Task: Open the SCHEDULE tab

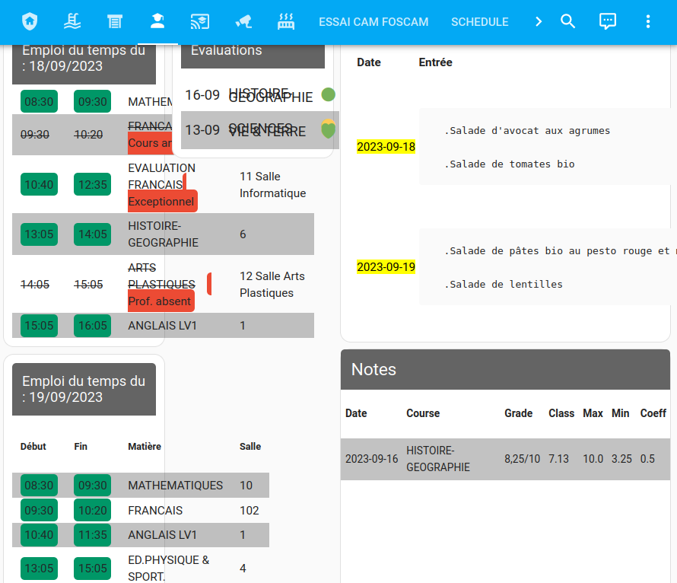Action: 479,22
